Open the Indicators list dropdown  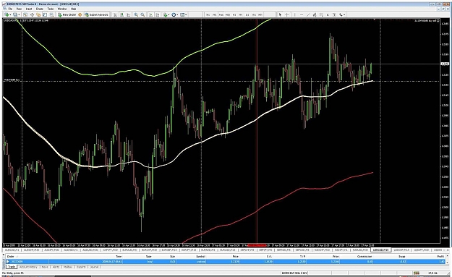point(166,14)
